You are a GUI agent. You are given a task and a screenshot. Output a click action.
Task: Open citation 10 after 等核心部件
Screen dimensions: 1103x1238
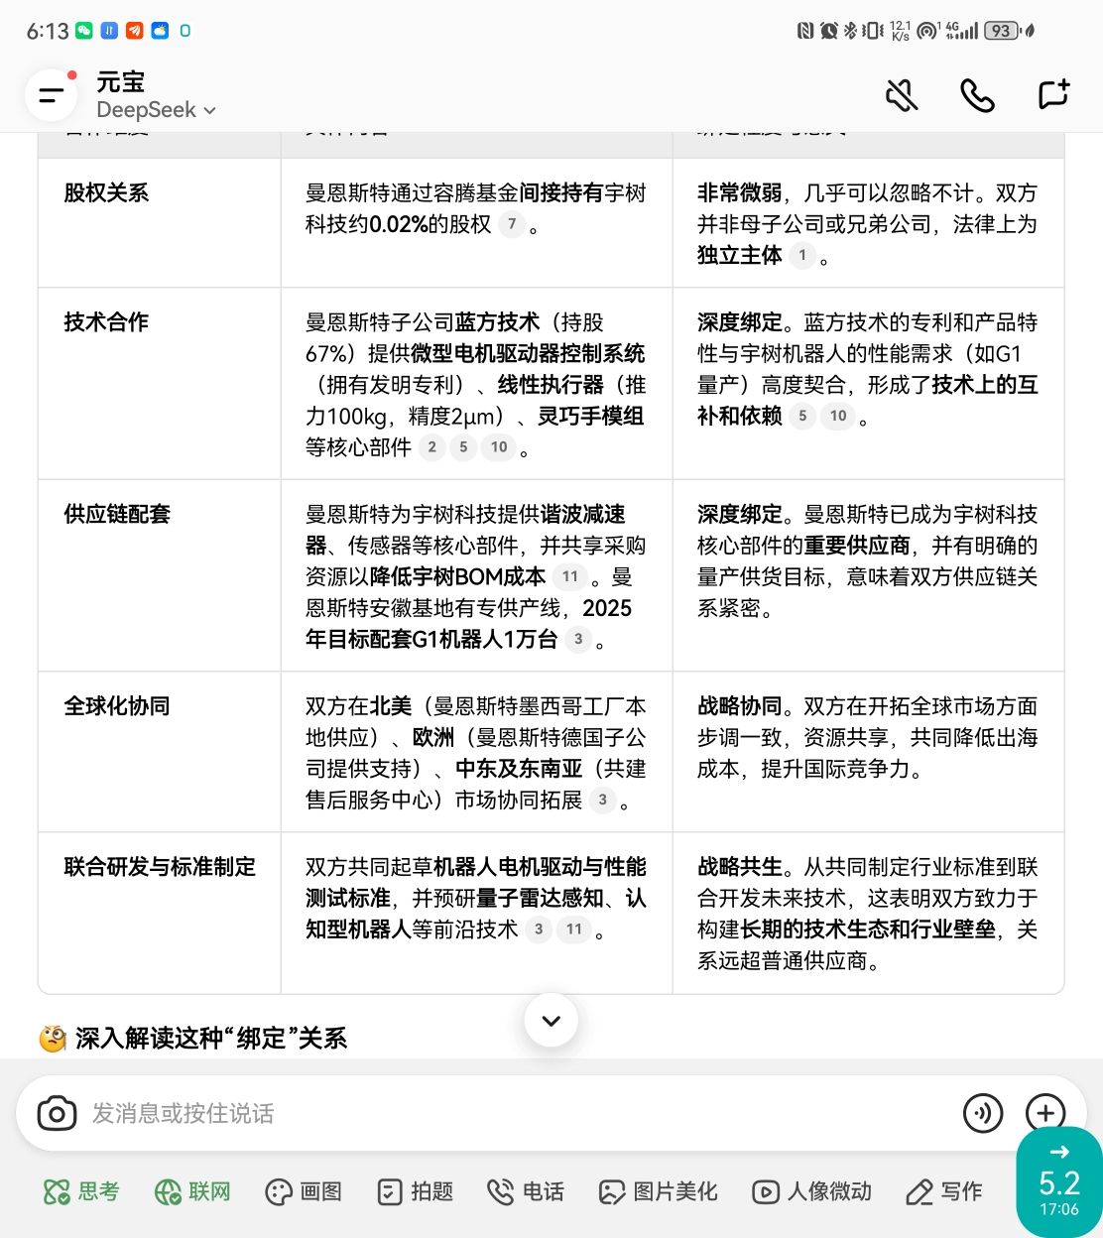(499, 447)
